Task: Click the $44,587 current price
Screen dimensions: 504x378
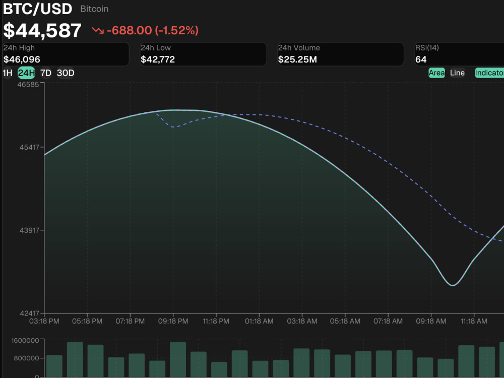Action: [x=42, y=31]
